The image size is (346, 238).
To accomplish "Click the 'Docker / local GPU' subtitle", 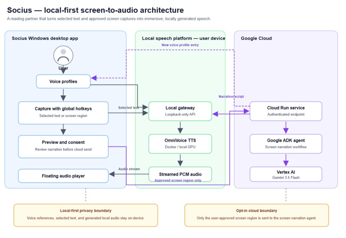I will (x=180, y=147).
